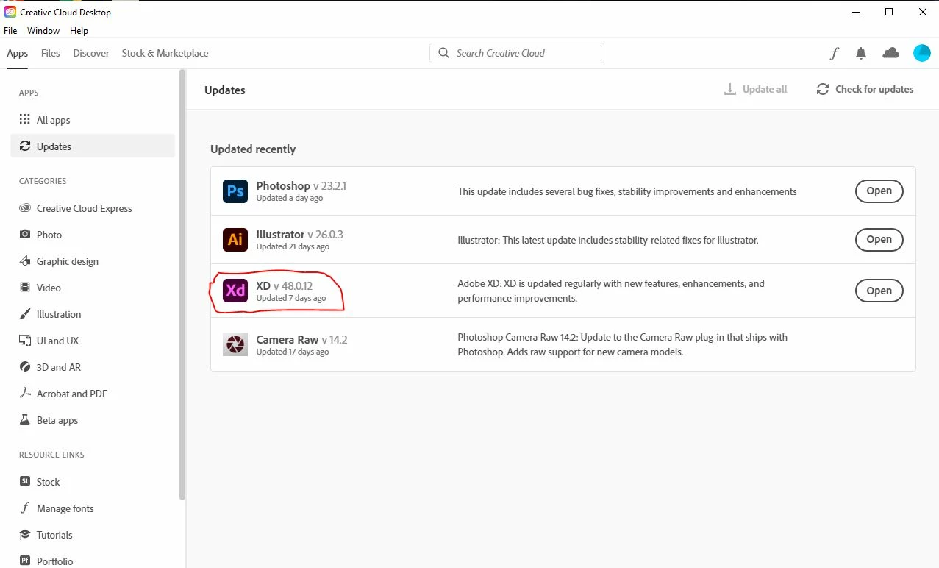
Task: Click Check for updates button
Action: click(x=865, y=89)
